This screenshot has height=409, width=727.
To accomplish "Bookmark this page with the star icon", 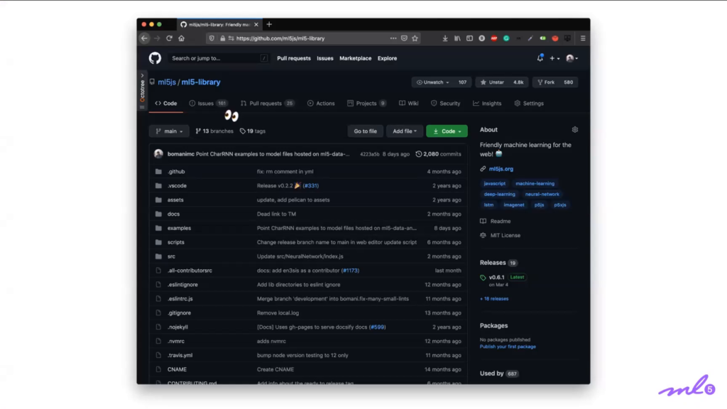I will point(415,38).
